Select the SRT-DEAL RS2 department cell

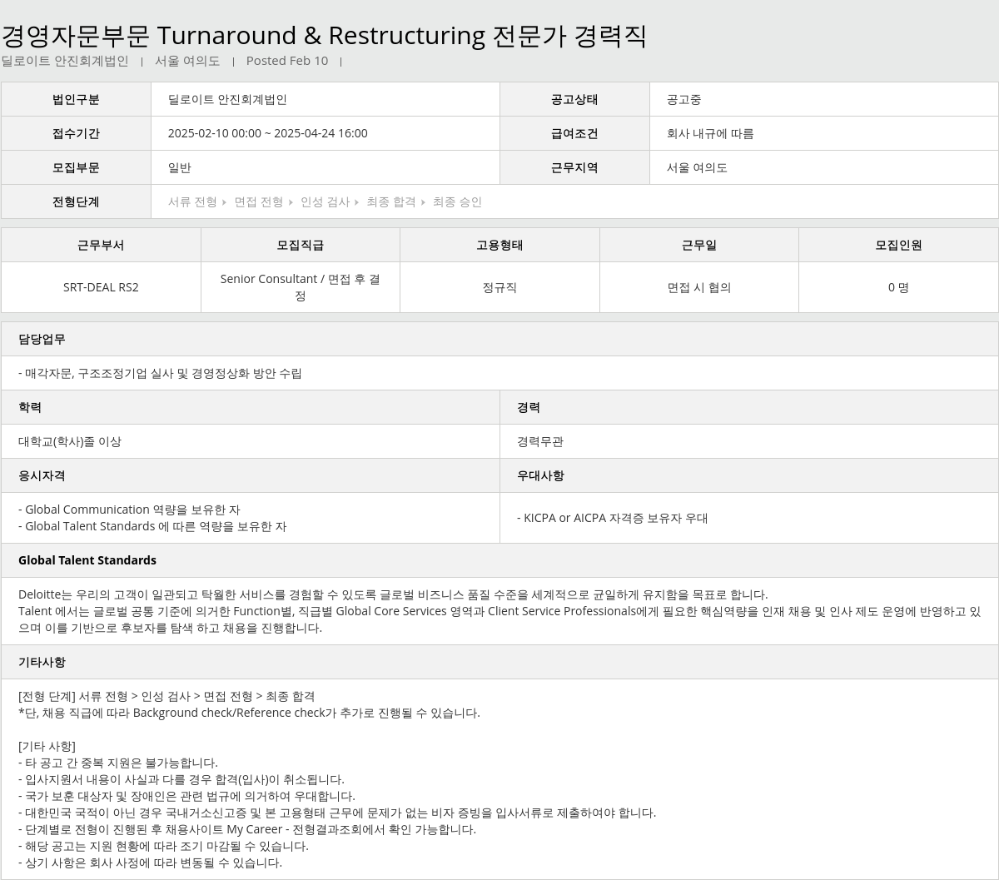(x=101, y=287)
